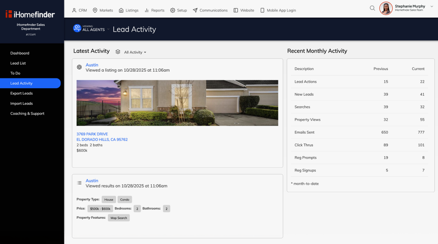This screenshot has width=438, height=244.
Task: Open Stephanie Murphy's profile avatar
Action: tap(386, 8)
